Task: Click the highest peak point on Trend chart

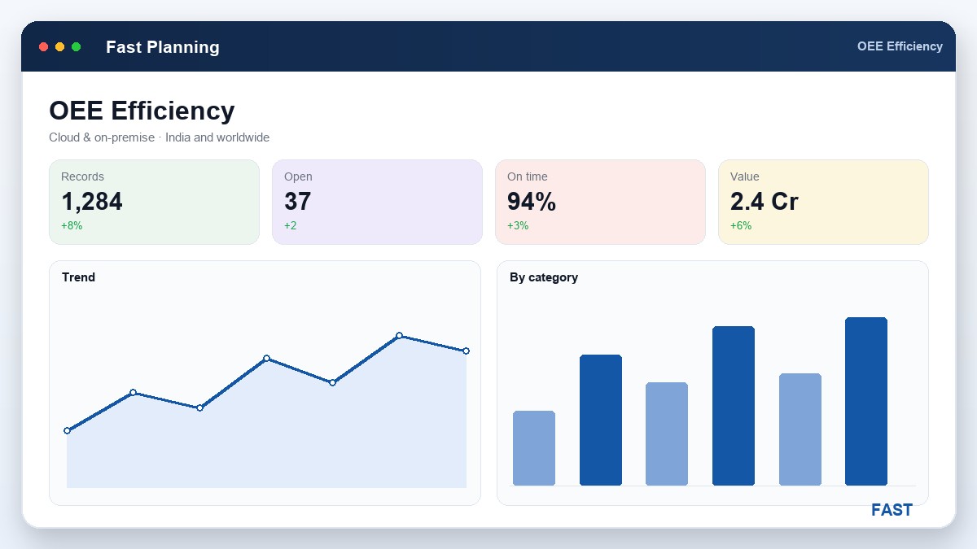Action: click(x=399, y=335)
